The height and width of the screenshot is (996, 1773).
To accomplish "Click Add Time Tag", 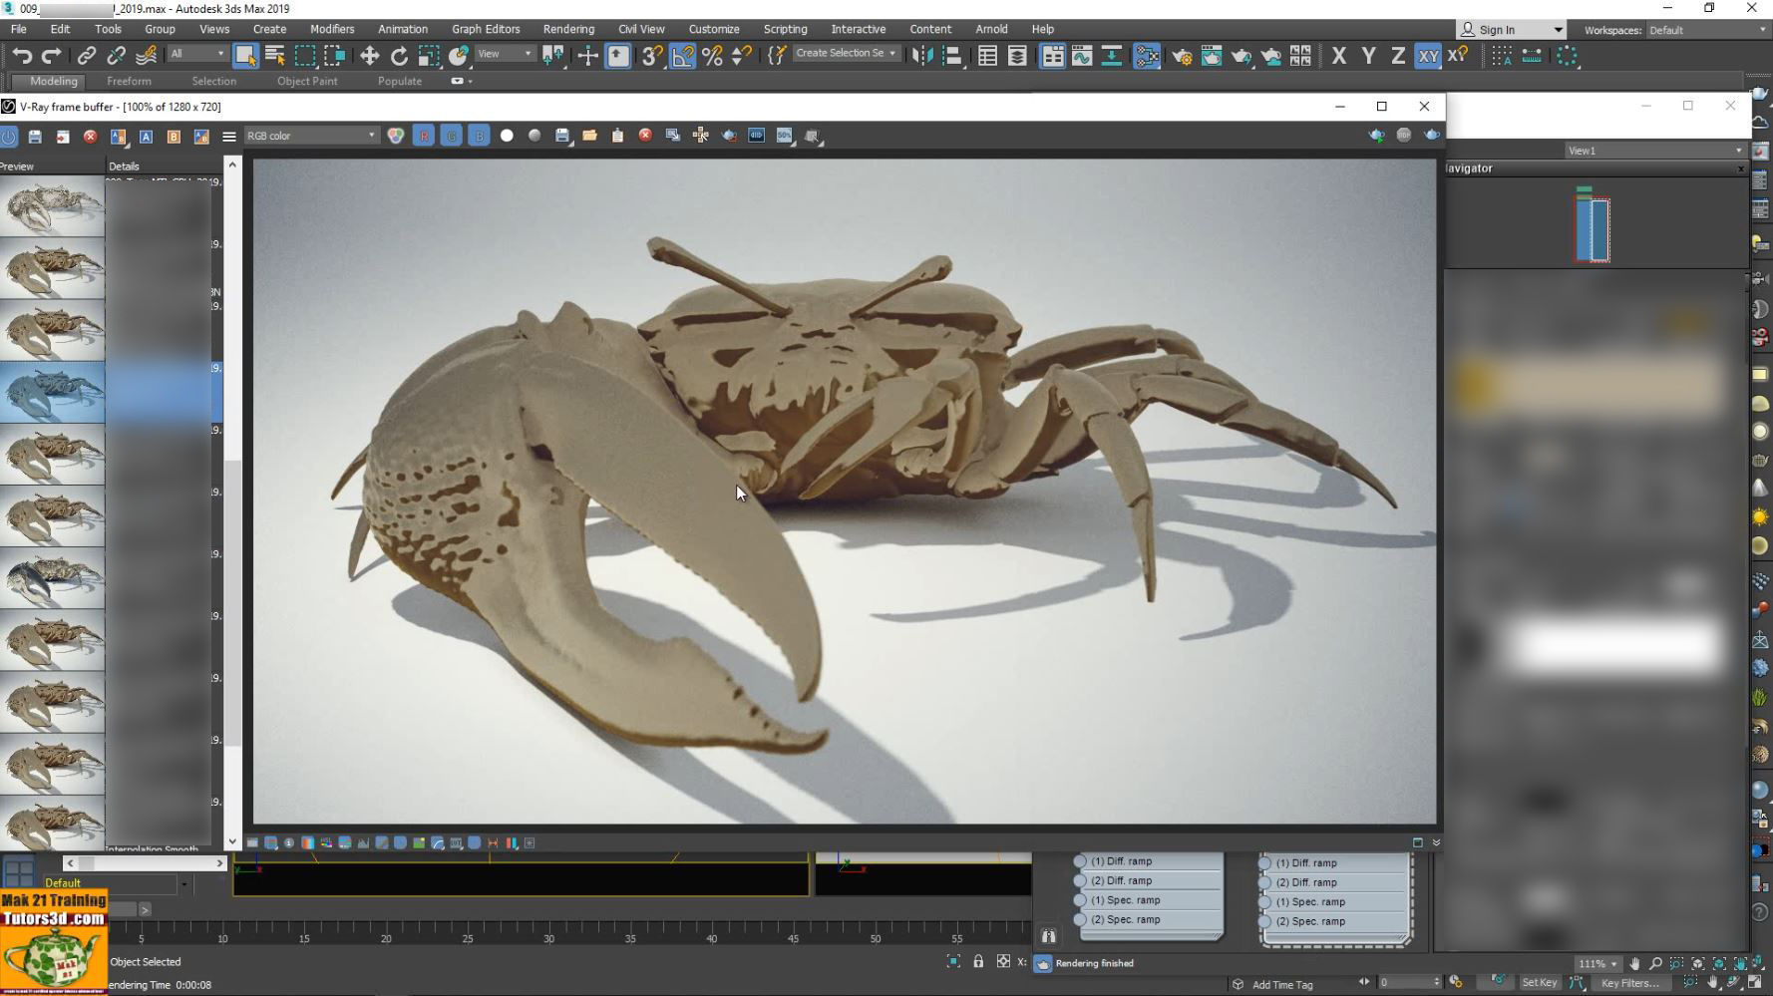I will click(1282, 985).
